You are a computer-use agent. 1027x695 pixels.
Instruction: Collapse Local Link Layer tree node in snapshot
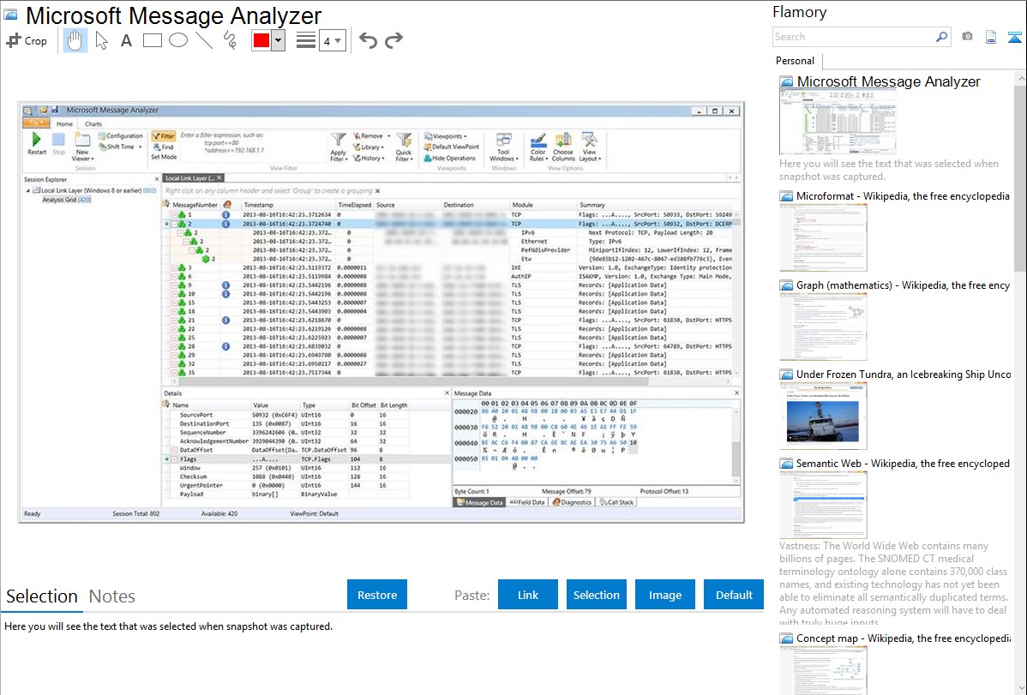(27, 190)
